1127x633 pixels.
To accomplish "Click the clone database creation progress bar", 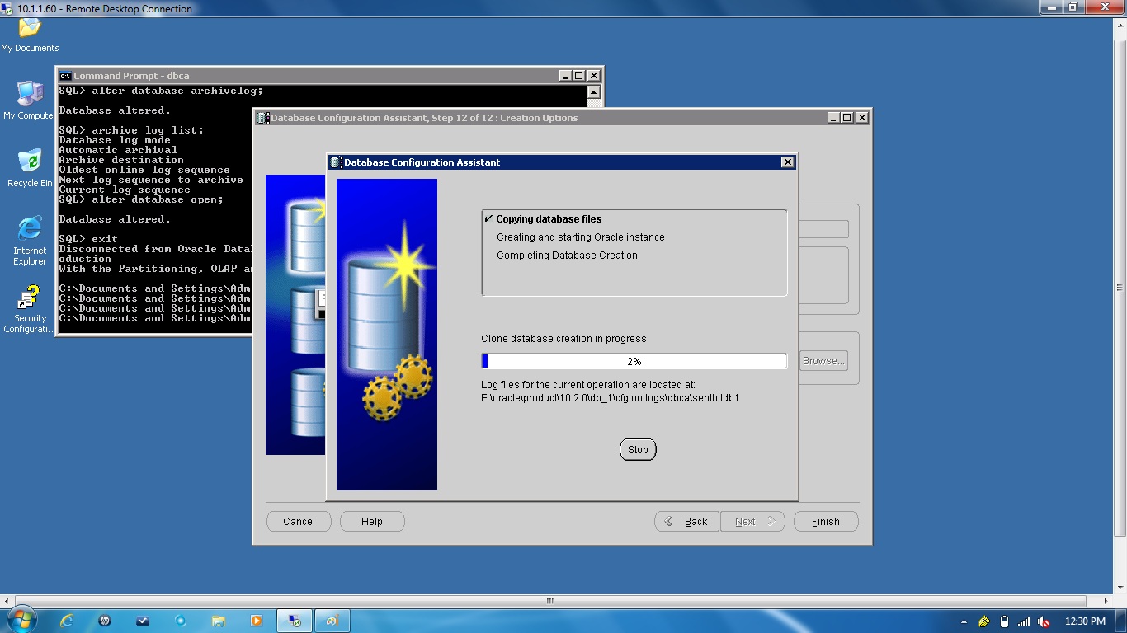I will [x=634, y=360].
